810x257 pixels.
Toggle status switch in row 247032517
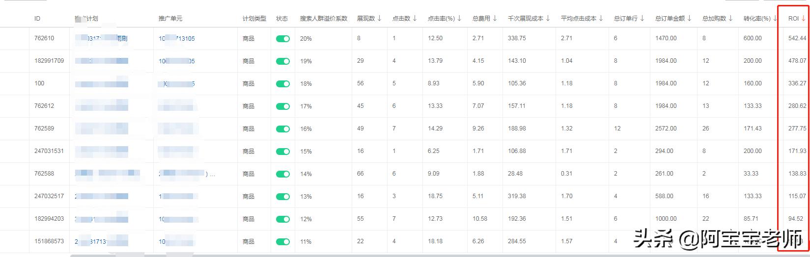point(283,197)
